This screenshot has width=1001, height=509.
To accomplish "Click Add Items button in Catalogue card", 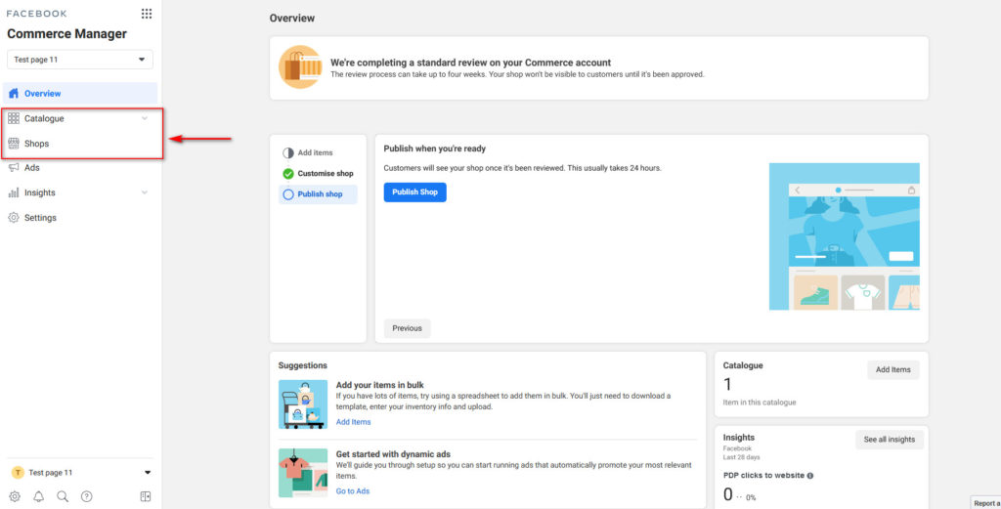I will [893, 370].
